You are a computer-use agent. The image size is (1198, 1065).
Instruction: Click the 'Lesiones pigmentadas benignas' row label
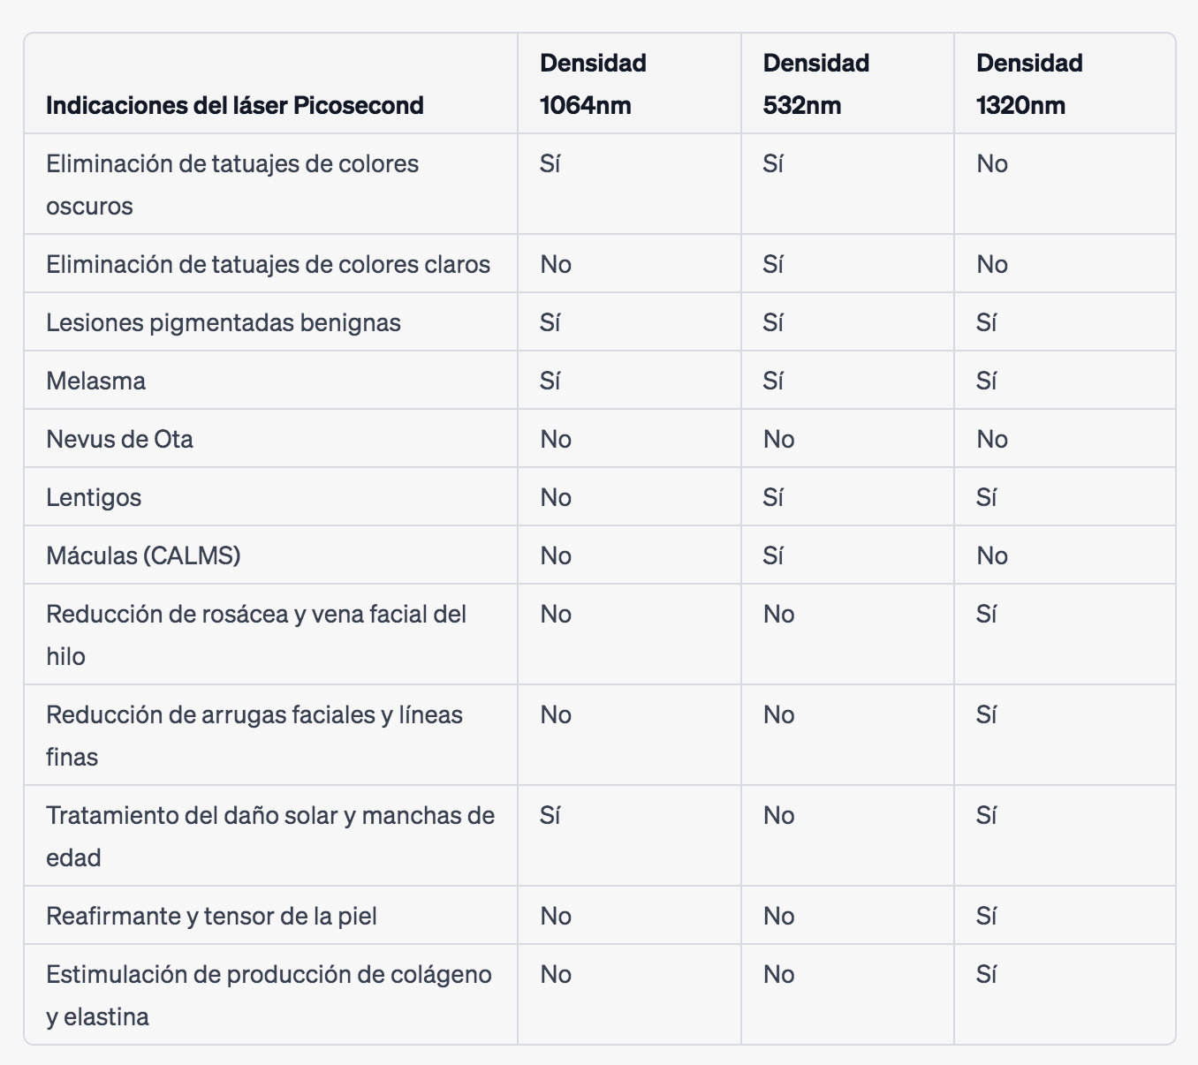click(224, 322)
